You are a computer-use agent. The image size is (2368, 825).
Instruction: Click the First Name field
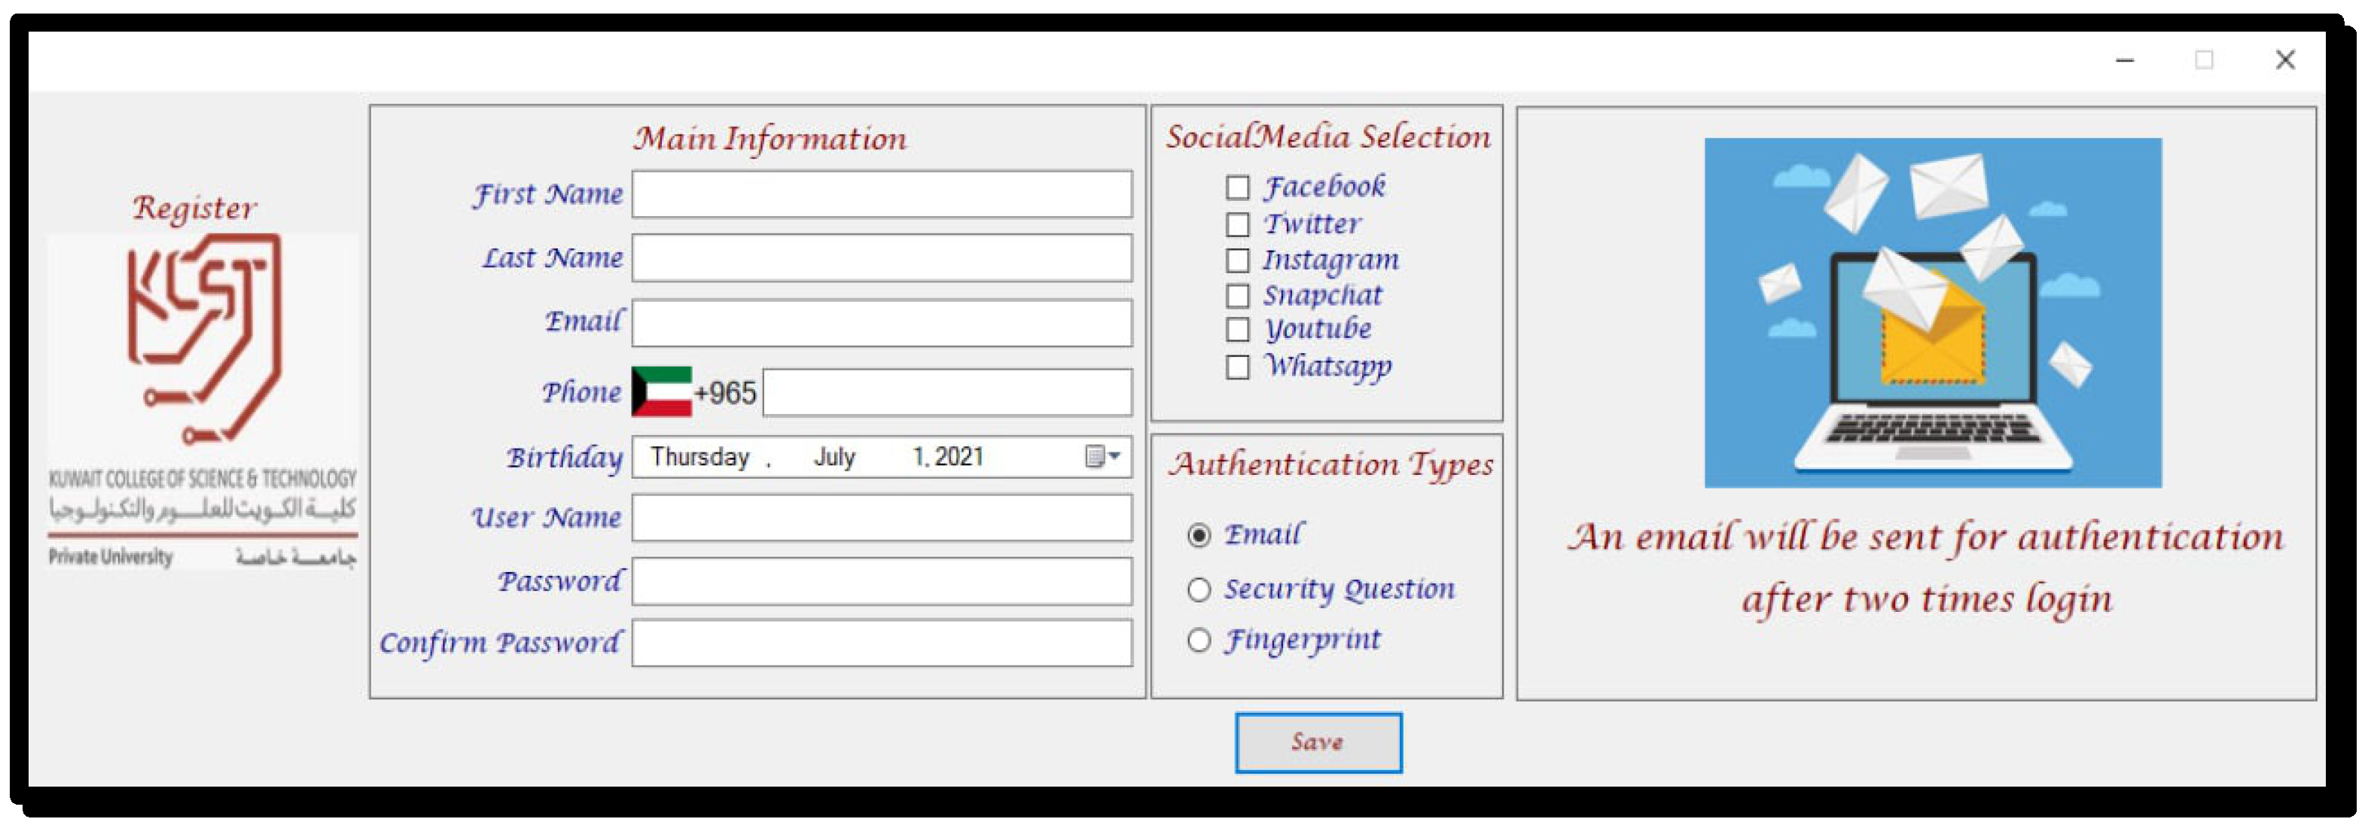click(881, 194)
